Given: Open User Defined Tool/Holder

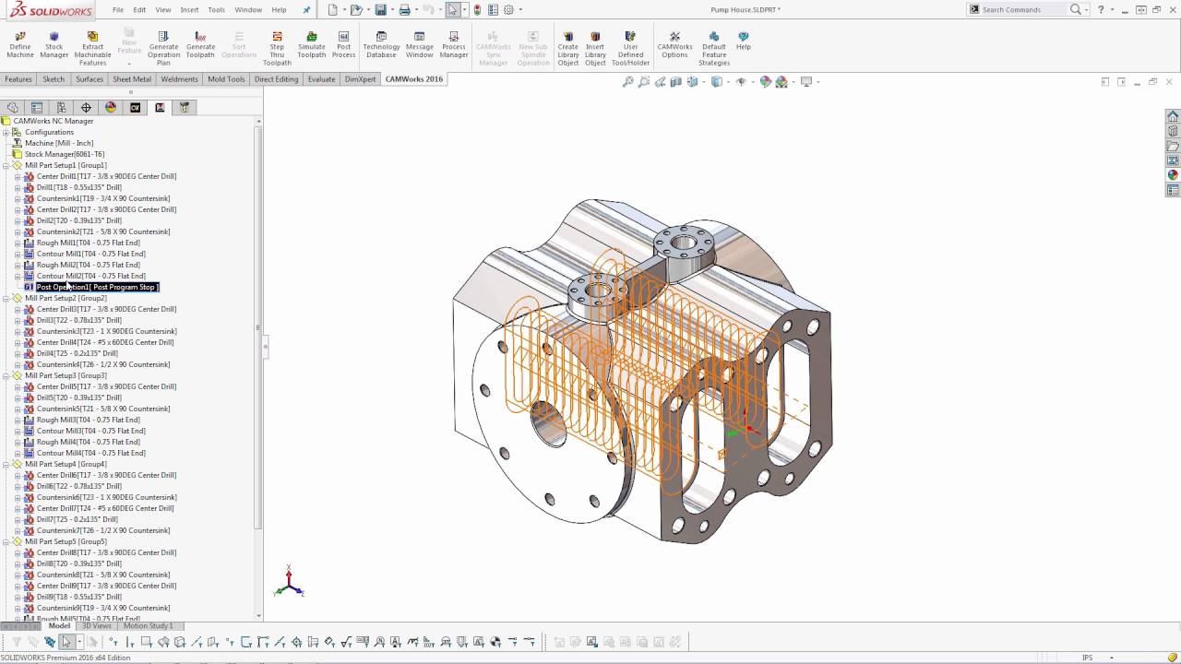Looking at the screenshot, I should point(630,49).
